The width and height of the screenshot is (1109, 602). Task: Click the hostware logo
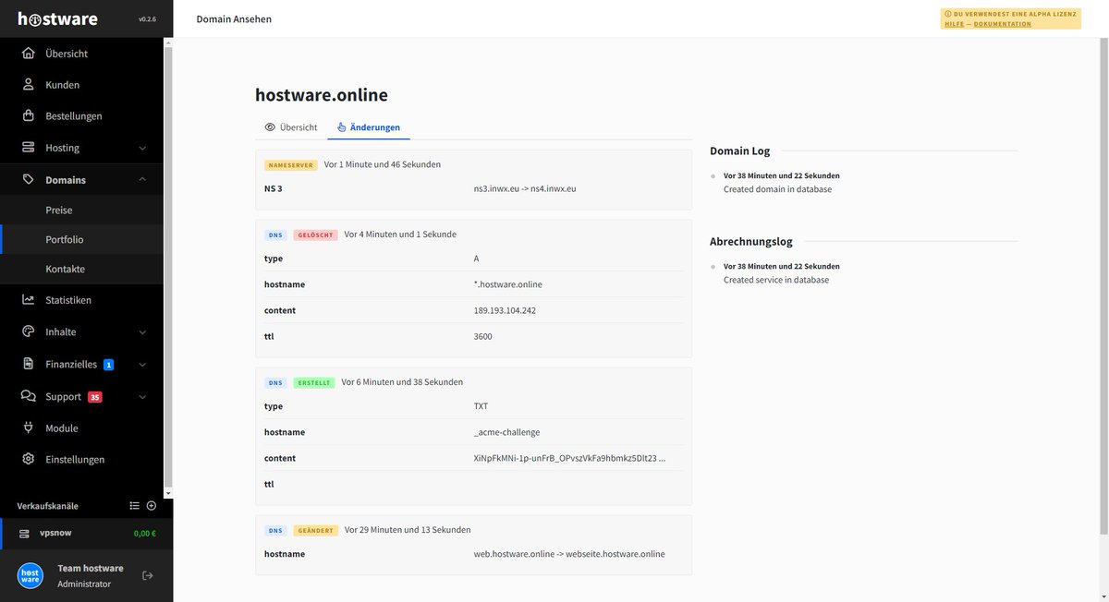57,18
